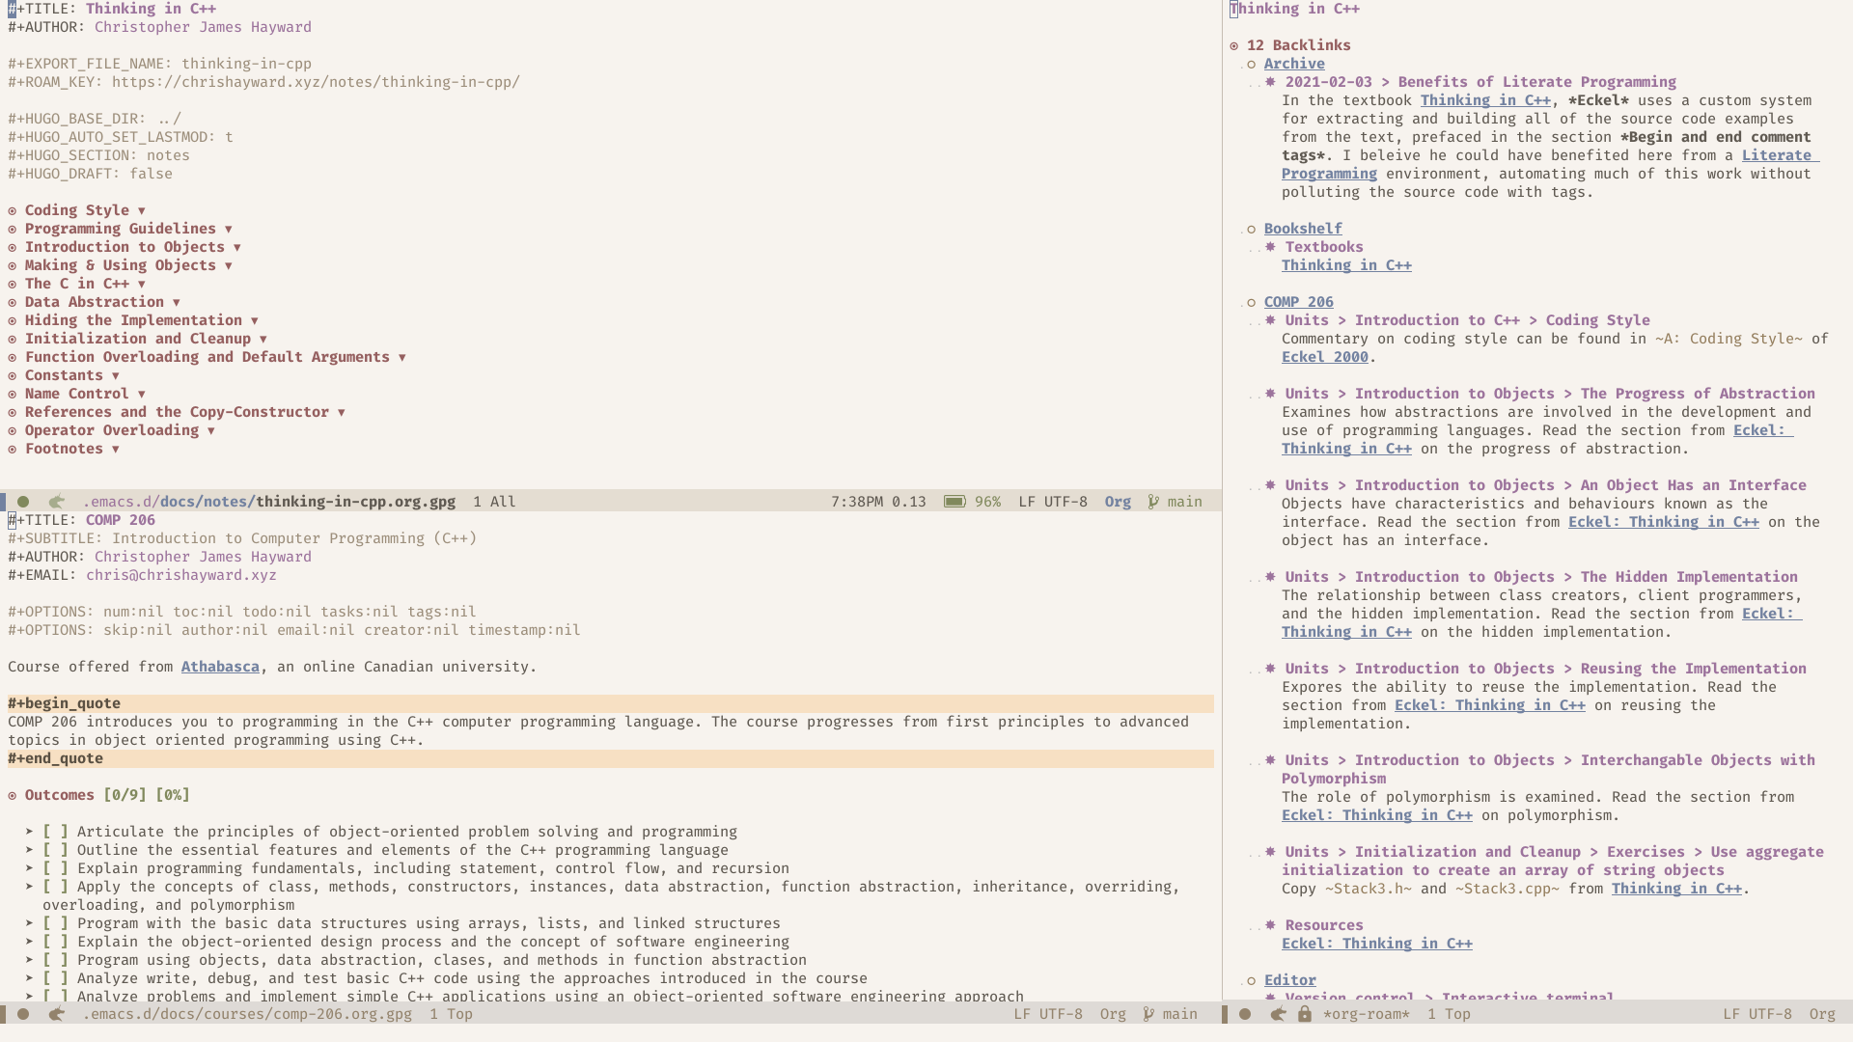Open the Archive backlink section
The width and height of the screenshot is (1853, 1042).
click(x=1293, y=63)
